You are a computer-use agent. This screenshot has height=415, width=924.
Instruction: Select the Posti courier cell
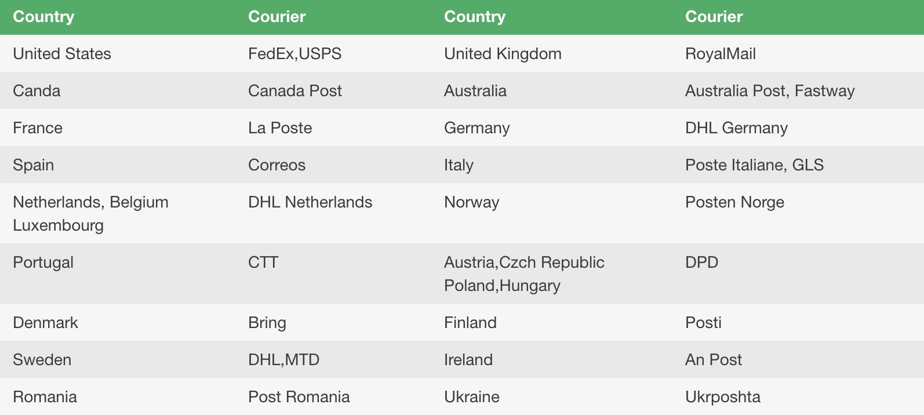[703, 323]
